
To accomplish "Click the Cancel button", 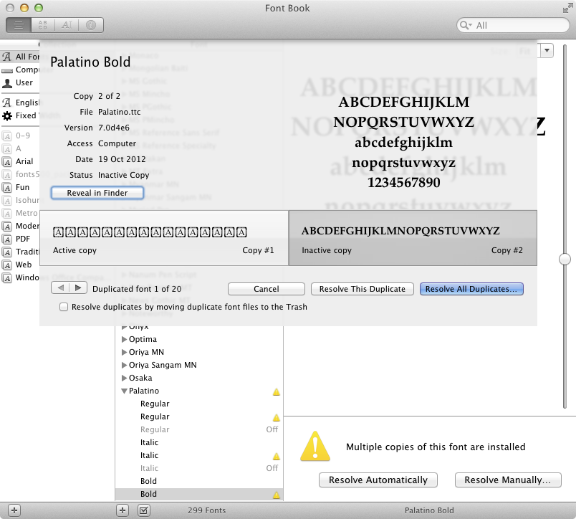I will point(267,289).
